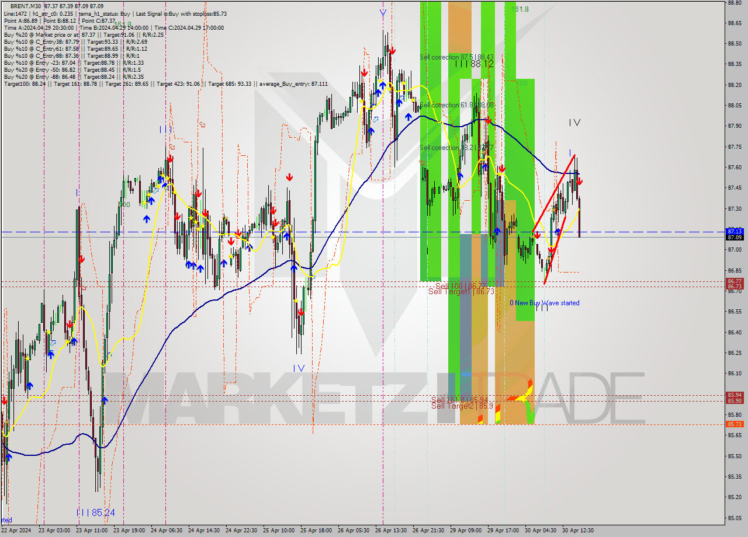The height and width of the screenshot is (537, 748).
Task: Click the 'I I I 88.12' wave label
Action: [x=474, y=64]
